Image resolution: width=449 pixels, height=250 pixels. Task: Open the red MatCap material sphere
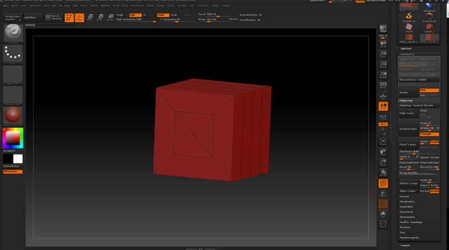coord(13,116)
